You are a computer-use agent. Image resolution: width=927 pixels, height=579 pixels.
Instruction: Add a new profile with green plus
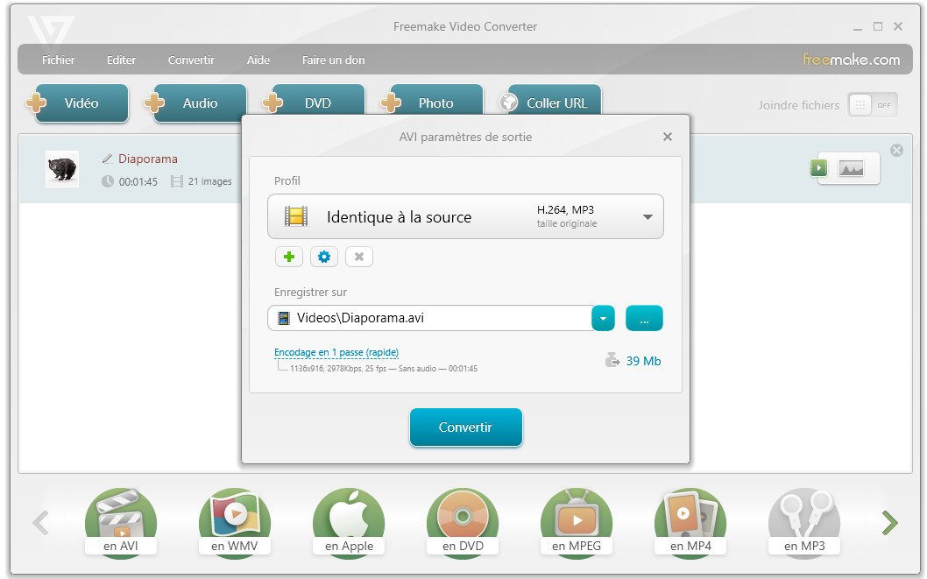(289, 257)
